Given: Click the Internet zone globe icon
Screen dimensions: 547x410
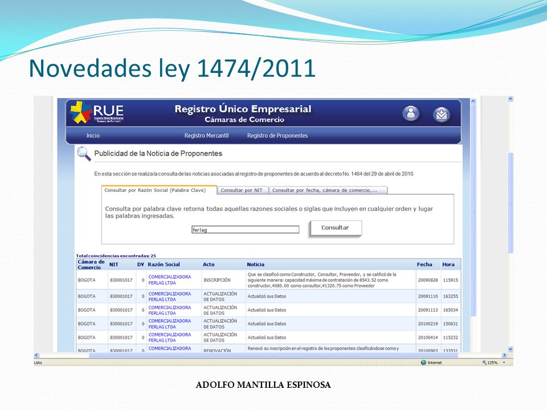Looking at the screenshot, I should (x=423, y=363).
